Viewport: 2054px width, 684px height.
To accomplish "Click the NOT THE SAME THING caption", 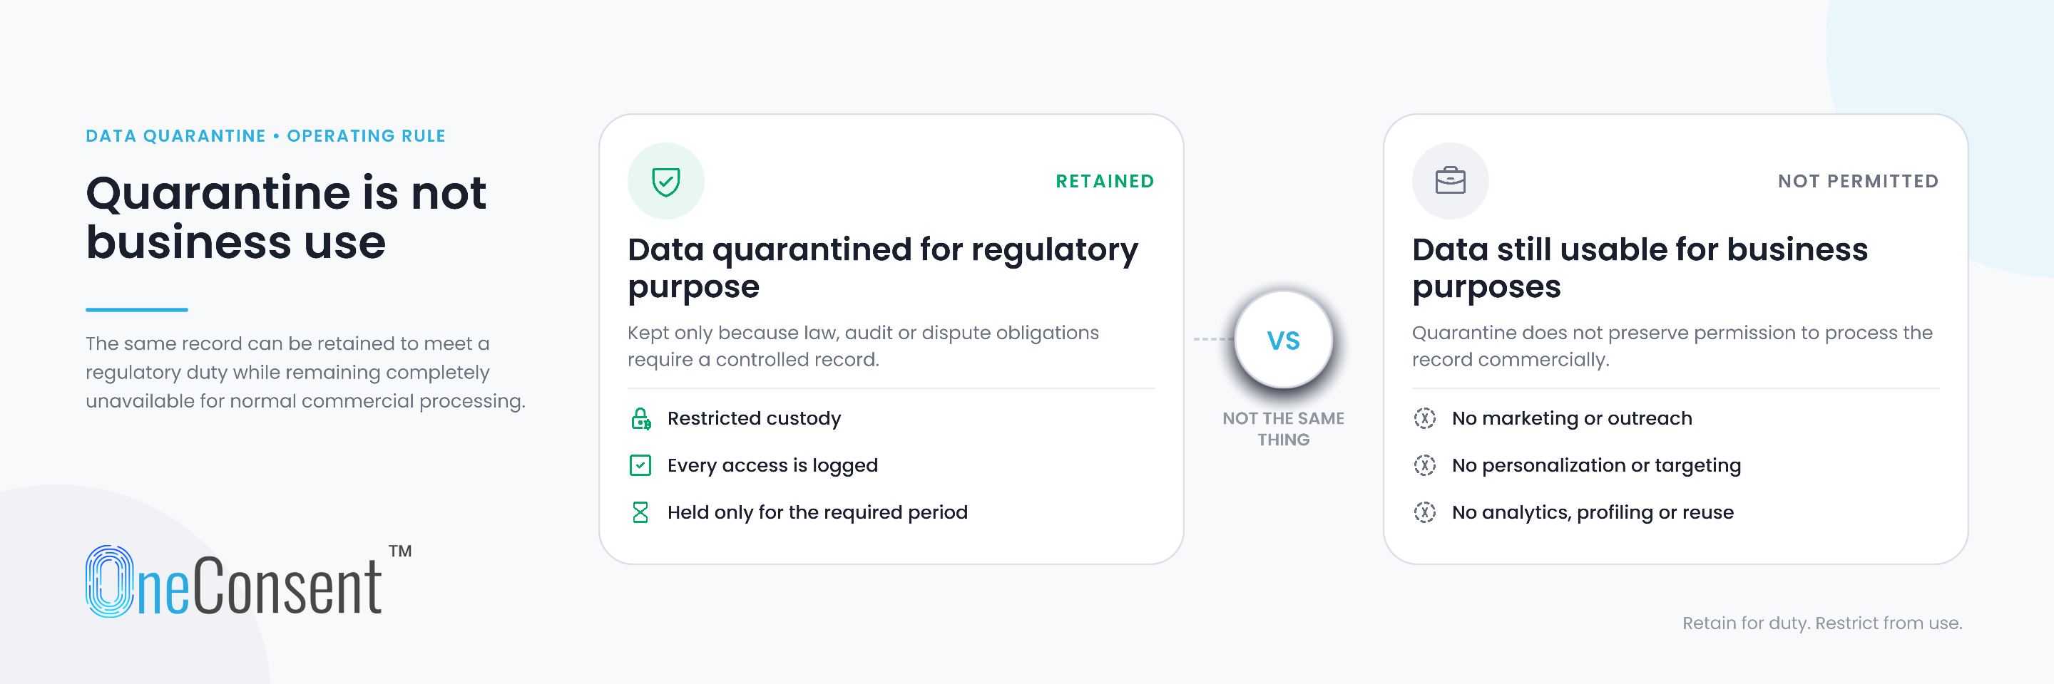I will click(1283, 428).
